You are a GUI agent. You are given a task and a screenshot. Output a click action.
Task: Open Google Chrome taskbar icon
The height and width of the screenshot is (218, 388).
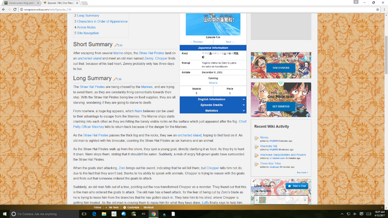point(153,214)
